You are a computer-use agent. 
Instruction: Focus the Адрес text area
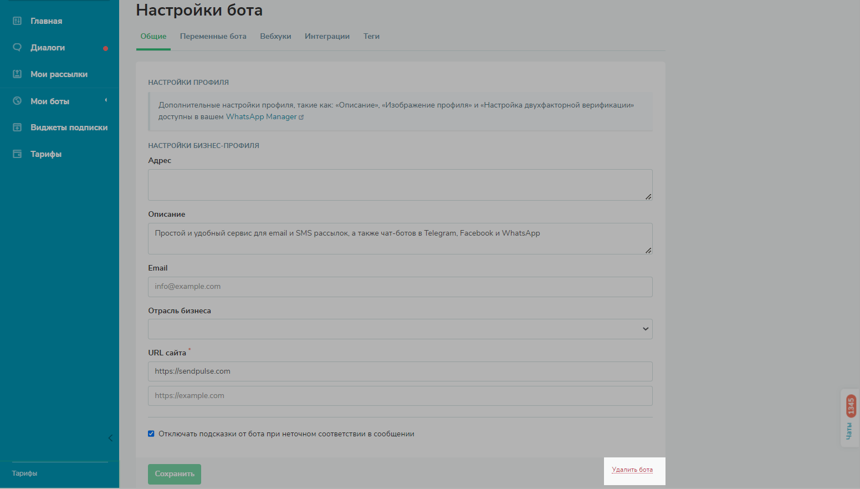click(x=400, y=185)
